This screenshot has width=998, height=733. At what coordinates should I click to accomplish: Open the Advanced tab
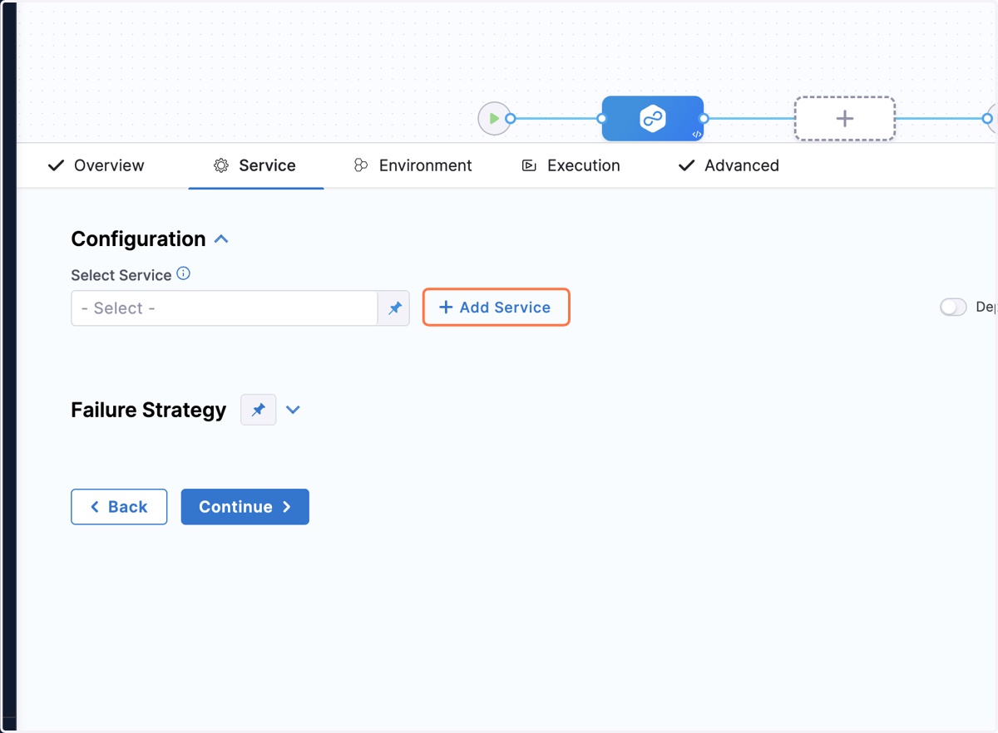(x=729, y=165)
